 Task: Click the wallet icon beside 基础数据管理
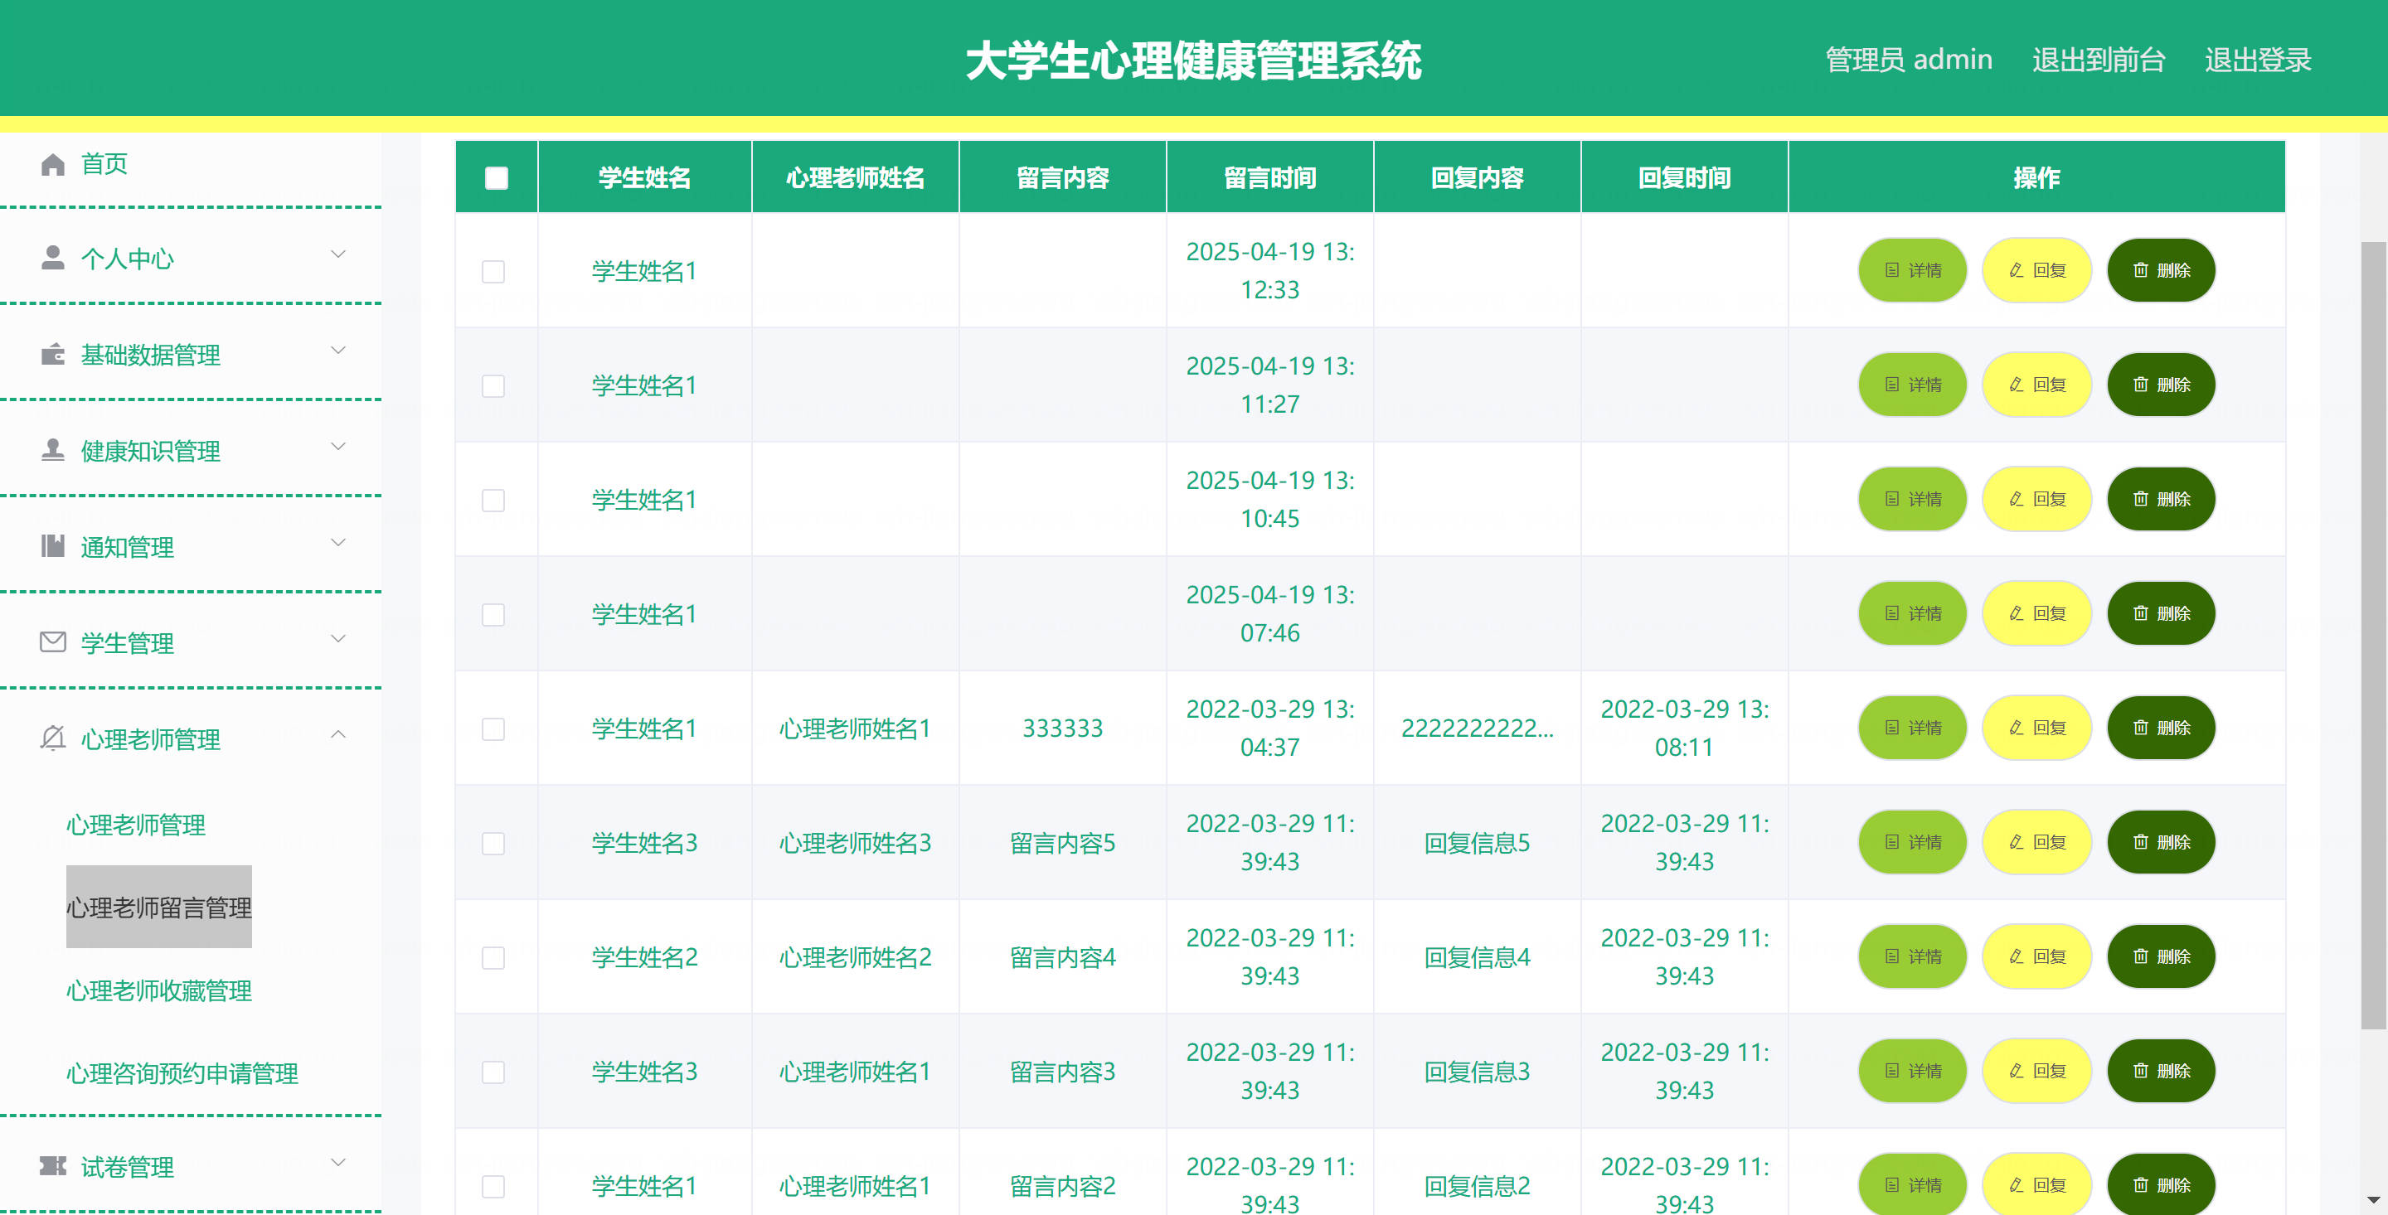click(53, 354)
